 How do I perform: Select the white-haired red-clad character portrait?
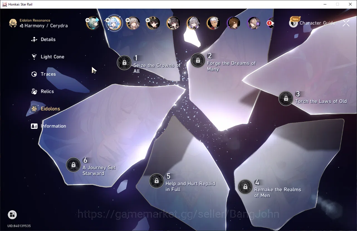pyautogui.click(x=214, y=23)
